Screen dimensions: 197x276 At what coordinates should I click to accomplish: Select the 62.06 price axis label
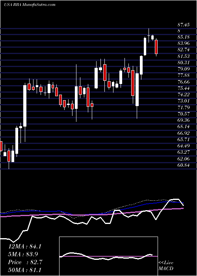pos(184,159)
